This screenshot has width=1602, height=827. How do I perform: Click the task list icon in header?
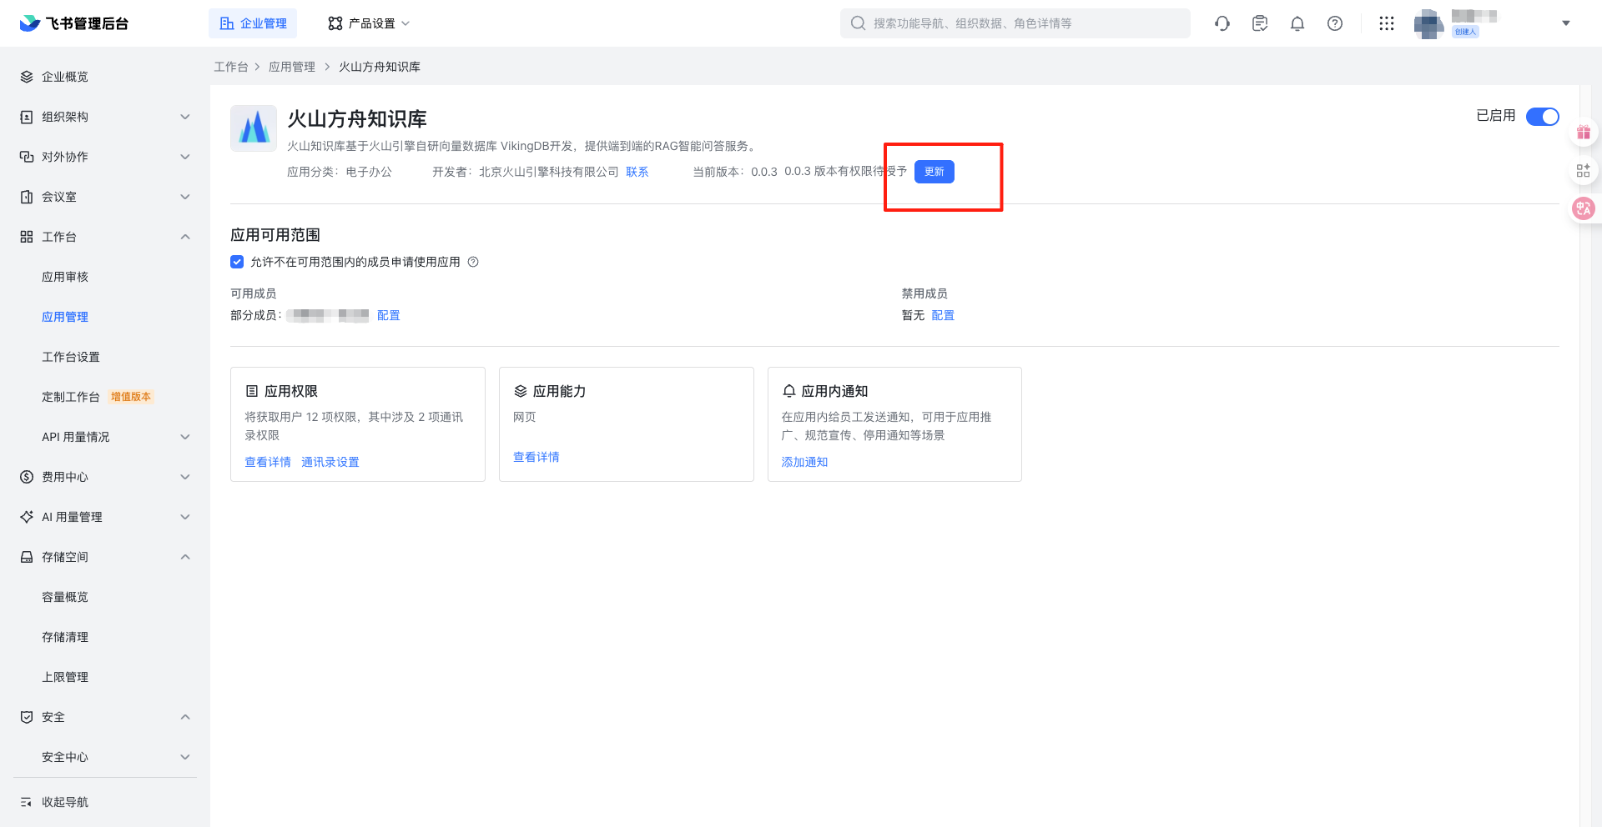(x=1260, y=23)
